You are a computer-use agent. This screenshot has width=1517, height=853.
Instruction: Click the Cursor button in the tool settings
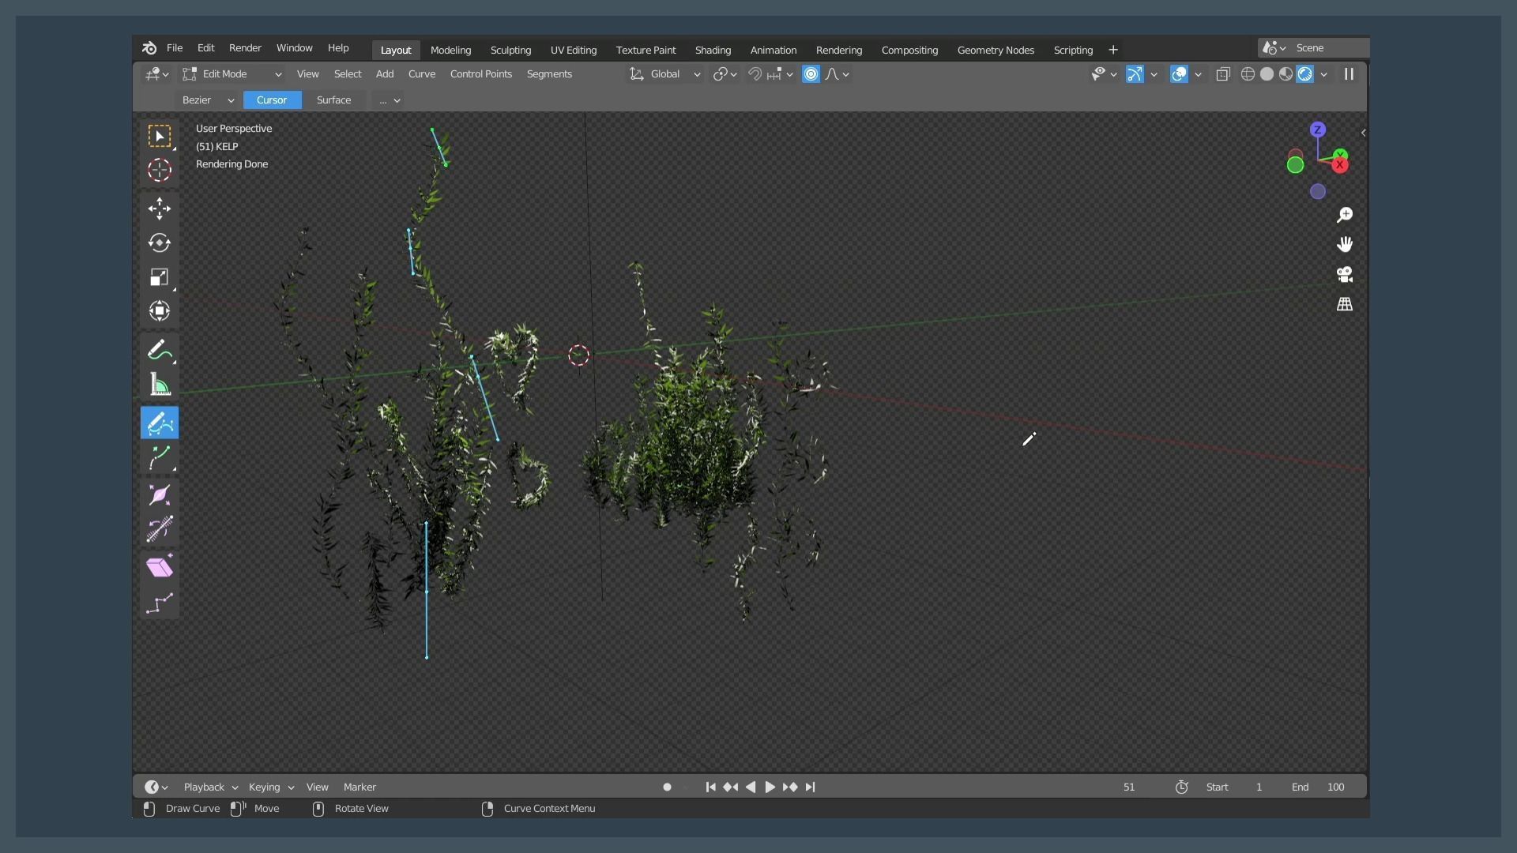(x=272, y=100)
